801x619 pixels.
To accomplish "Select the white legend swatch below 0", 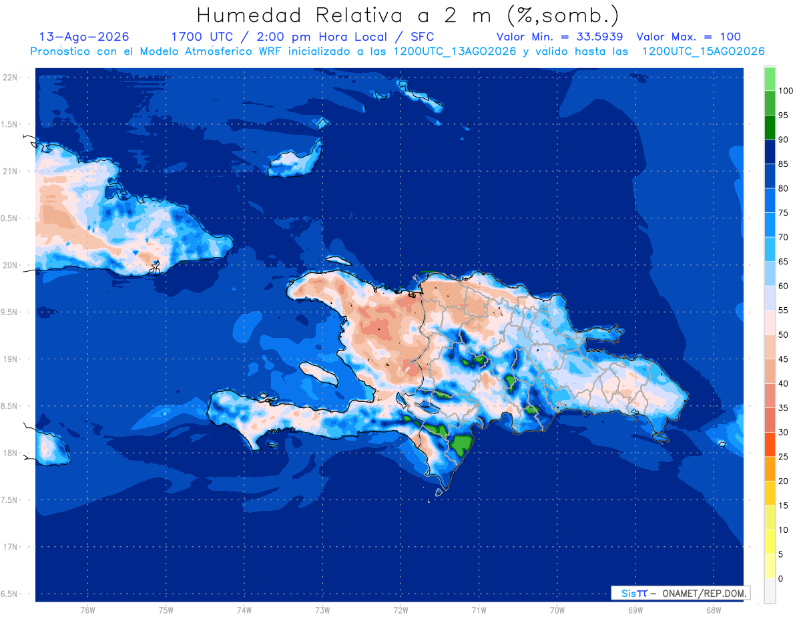I will (x=770, y=590).
